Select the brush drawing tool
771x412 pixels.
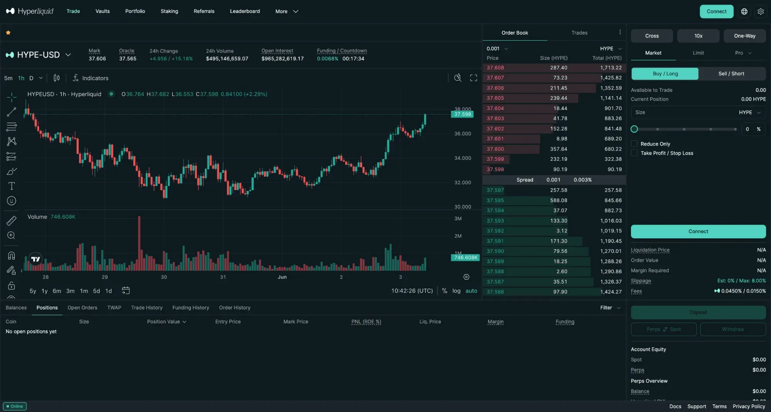point(12,171)
